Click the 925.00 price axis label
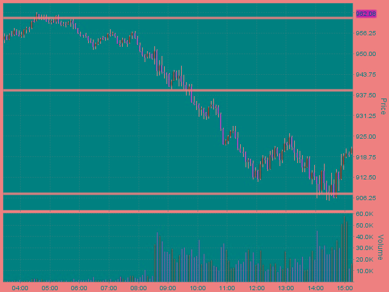 point(366,136)
